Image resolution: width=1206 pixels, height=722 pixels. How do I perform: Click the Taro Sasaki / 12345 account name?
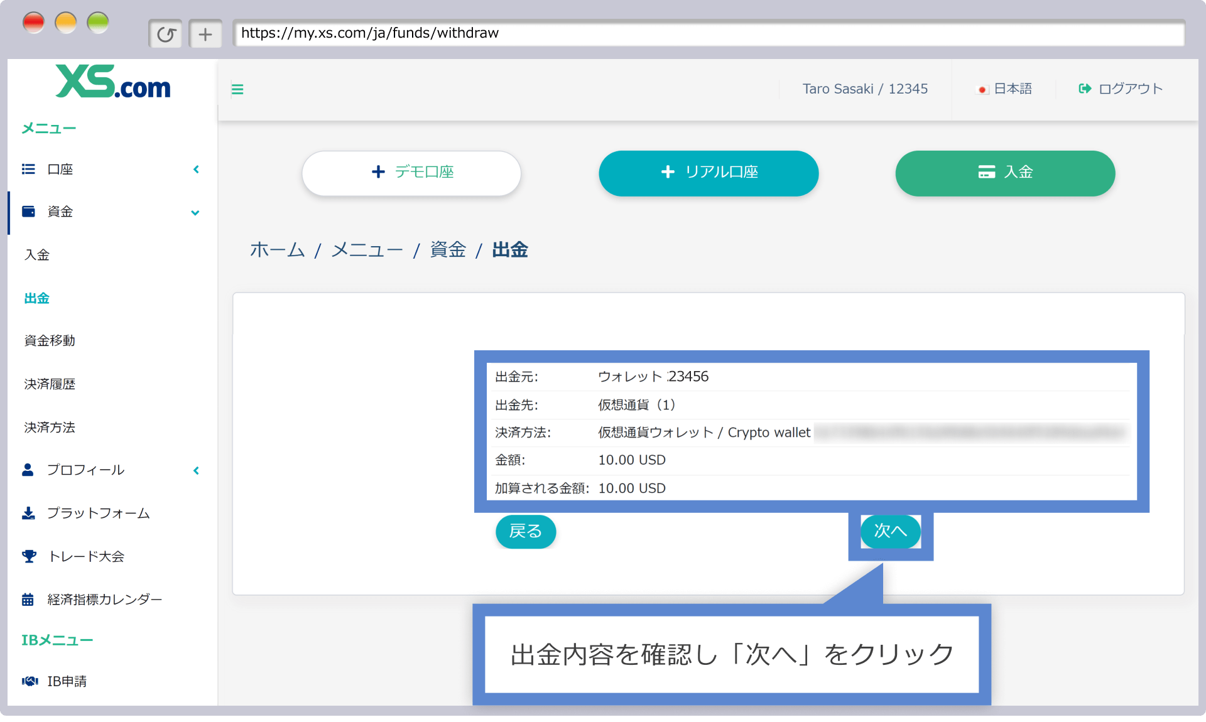[865, 89]
